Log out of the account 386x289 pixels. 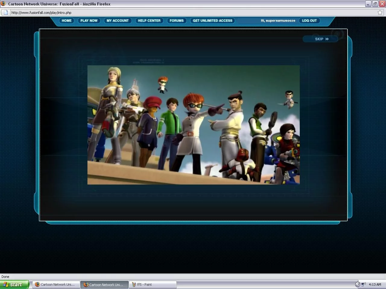coord(309,20)
